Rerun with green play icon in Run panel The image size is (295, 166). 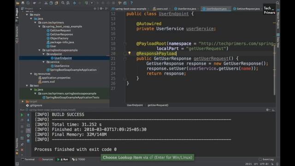click(x=22, y=115)
